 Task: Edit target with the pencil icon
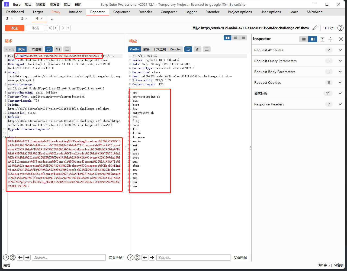(x=315, y=28)
